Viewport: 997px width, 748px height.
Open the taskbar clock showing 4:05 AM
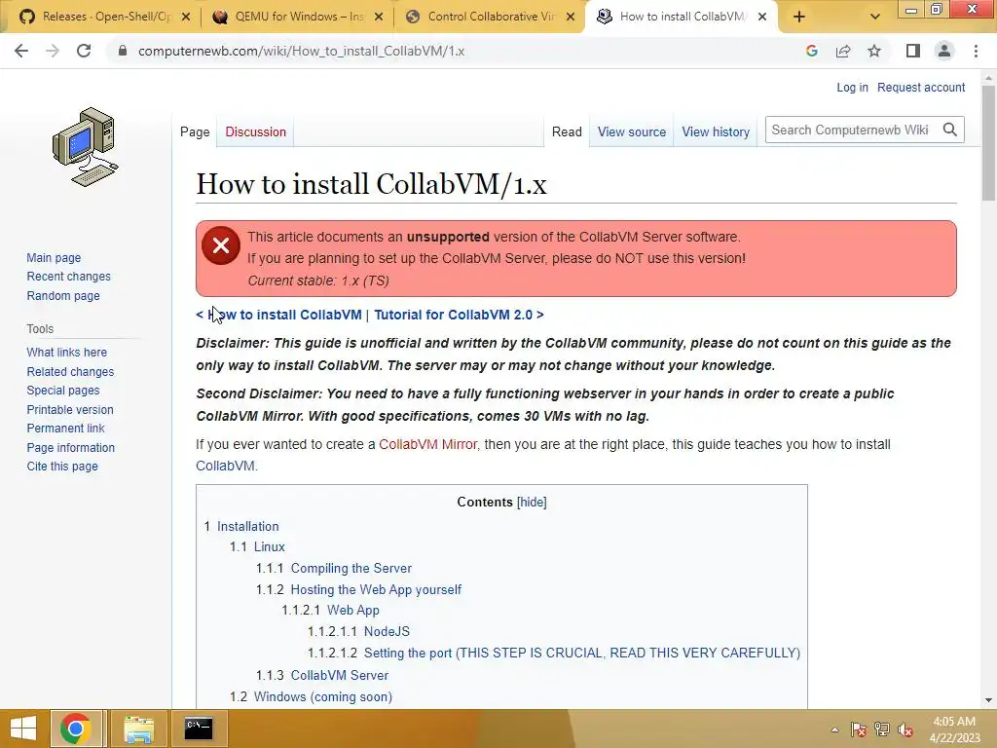coord(954,729)
